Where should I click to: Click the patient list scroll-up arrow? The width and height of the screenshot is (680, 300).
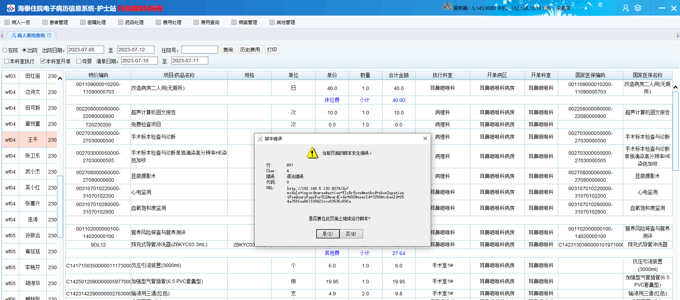click(x=60, y=78)
